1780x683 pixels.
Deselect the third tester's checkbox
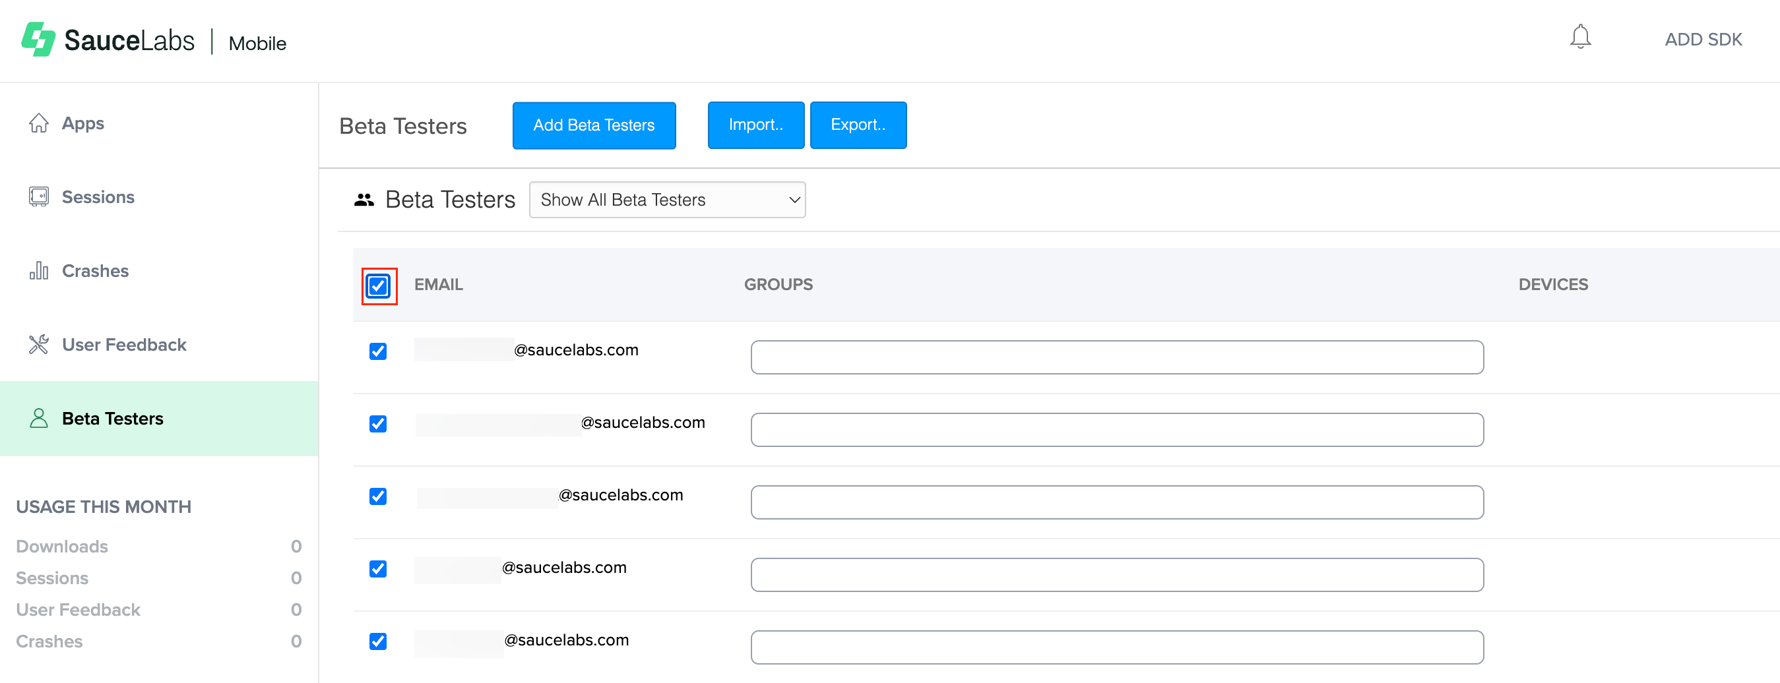[x=377, y=496]
